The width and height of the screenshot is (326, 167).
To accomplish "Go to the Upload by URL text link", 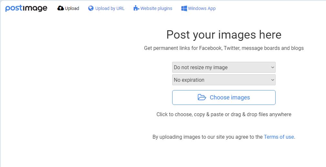I will pyautogui.click(x=110, y=8).
